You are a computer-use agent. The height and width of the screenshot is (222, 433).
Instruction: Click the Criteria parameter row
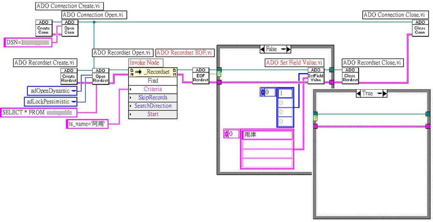[153, 89]
